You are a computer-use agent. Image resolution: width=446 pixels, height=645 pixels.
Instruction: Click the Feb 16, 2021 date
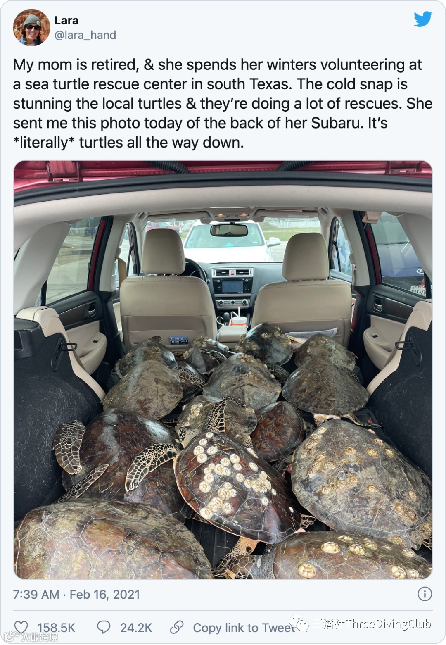(104, 594)
